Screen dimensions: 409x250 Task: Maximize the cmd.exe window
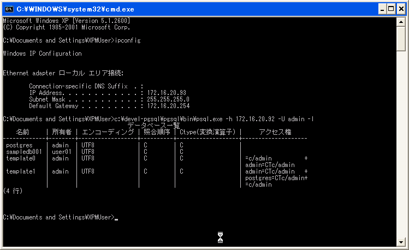point(391,9)
